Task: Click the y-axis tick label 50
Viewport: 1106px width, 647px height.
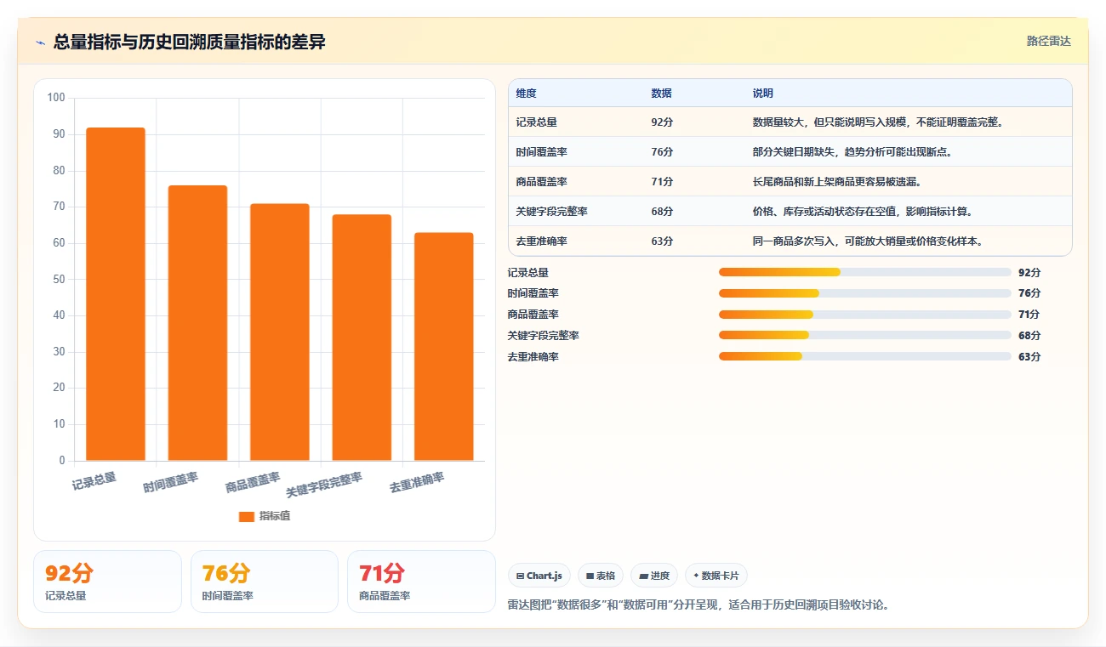Action: tap(59, 280)
